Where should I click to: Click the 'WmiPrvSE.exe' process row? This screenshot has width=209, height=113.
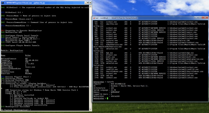(149, 59)
